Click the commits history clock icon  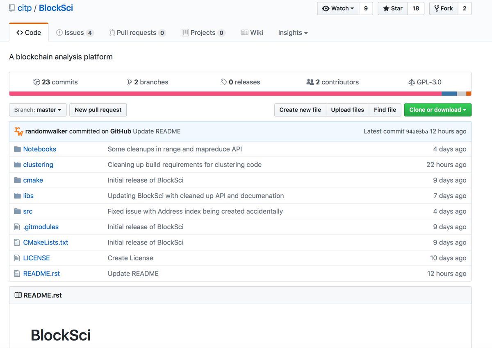click(x=36, y=82)
